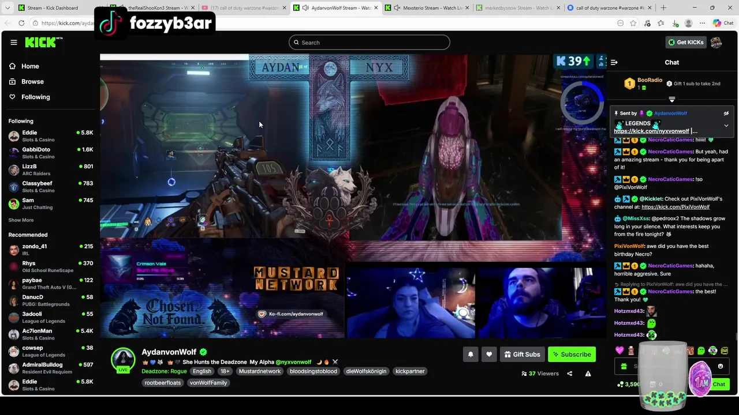Click BooRadio in gift leaderboard
Image resolution: width=739 pixels, height=415 pixels.
(x=650, y=80)
